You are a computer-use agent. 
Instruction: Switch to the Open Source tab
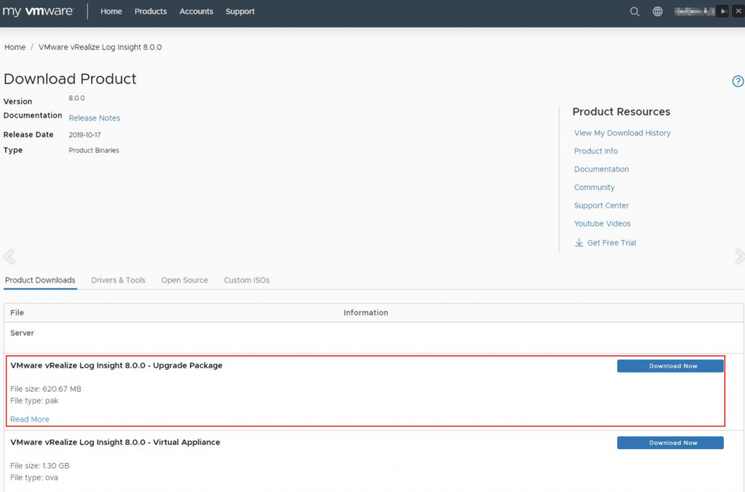pos(185,280)
